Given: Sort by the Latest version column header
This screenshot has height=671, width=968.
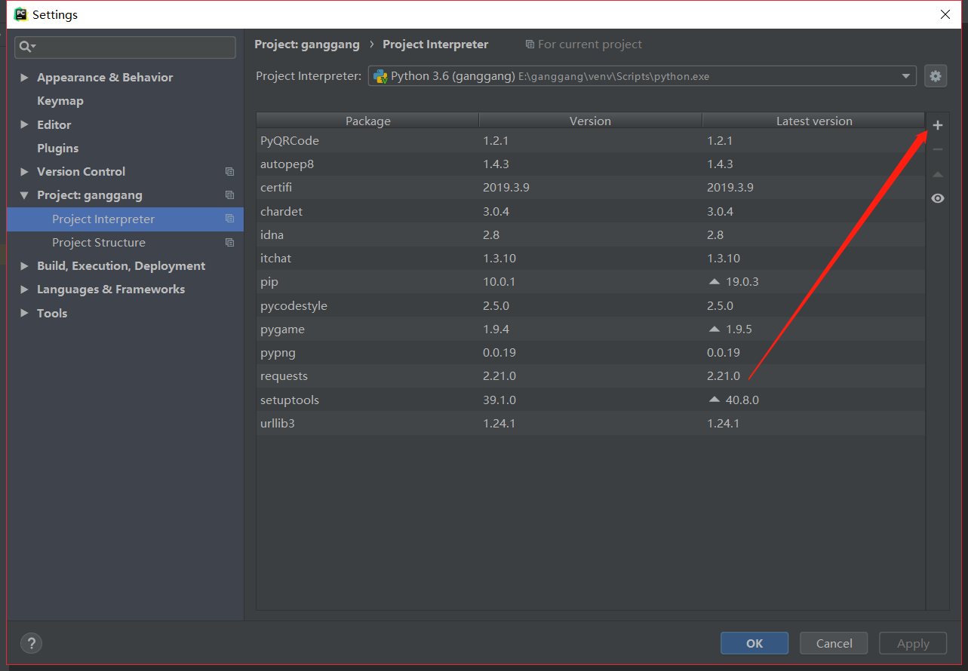Looking at the screenshot, I should tap(814, 121).
